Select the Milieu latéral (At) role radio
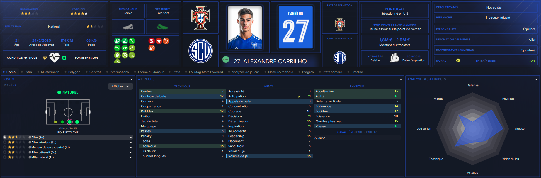This screenshot has width=541, height=178. click(5, 157)
